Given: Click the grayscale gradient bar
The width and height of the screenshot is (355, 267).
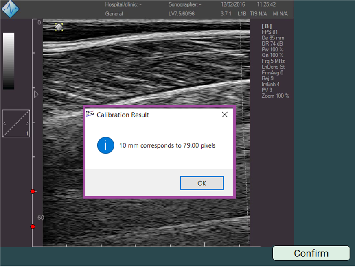Looking at the screenshot, I should [x=9, y=61].
